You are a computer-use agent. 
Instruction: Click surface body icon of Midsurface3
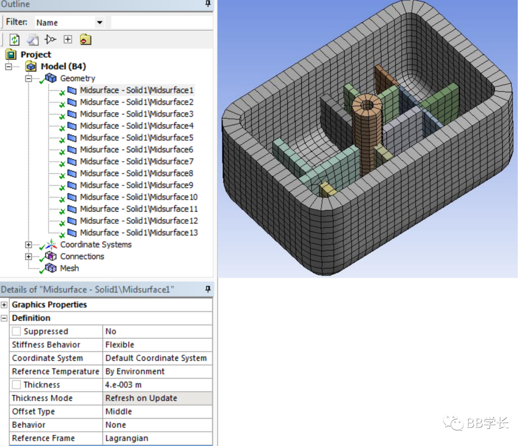pyautogui.click(x=72, y=114)
